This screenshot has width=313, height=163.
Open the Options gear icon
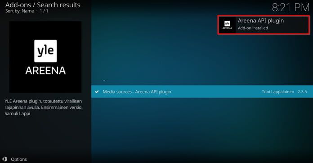(5, 159)
